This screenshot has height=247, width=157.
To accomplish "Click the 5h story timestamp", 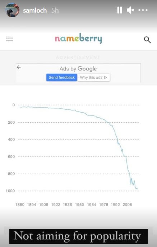I will 55,10.
